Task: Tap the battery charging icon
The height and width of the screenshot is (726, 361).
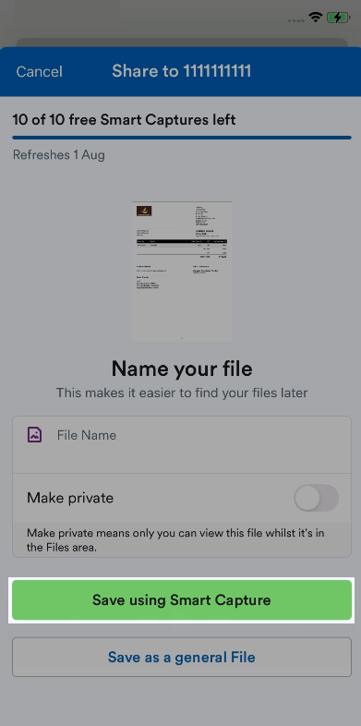Action: pyautogui.click(x=338, y=18)
